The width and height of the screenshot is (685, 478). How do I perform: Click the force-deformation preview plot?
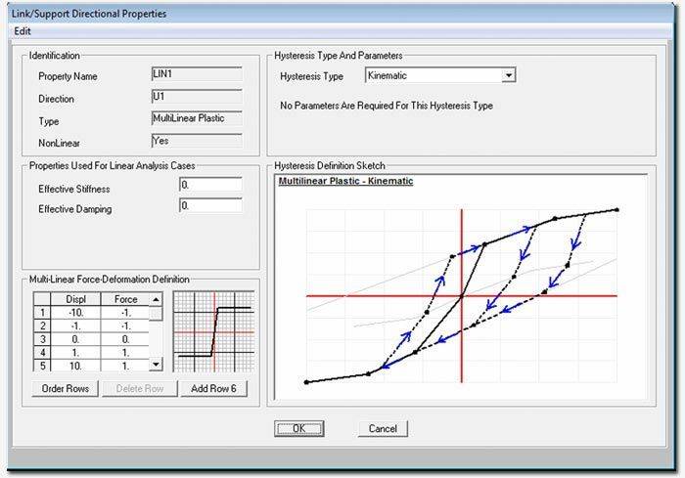pyautogui.click(x=213, y=331)
